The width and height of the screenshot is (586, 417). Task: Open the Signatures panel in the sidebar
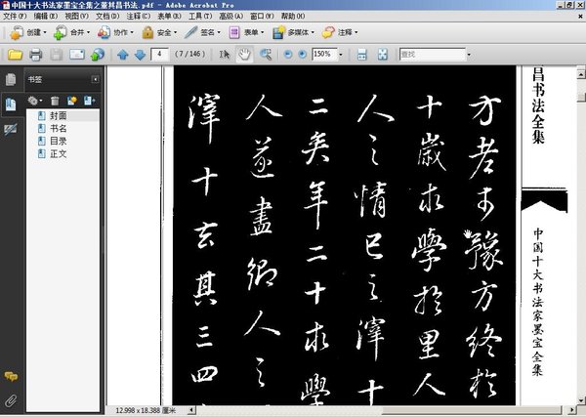[x=11, y=129]
